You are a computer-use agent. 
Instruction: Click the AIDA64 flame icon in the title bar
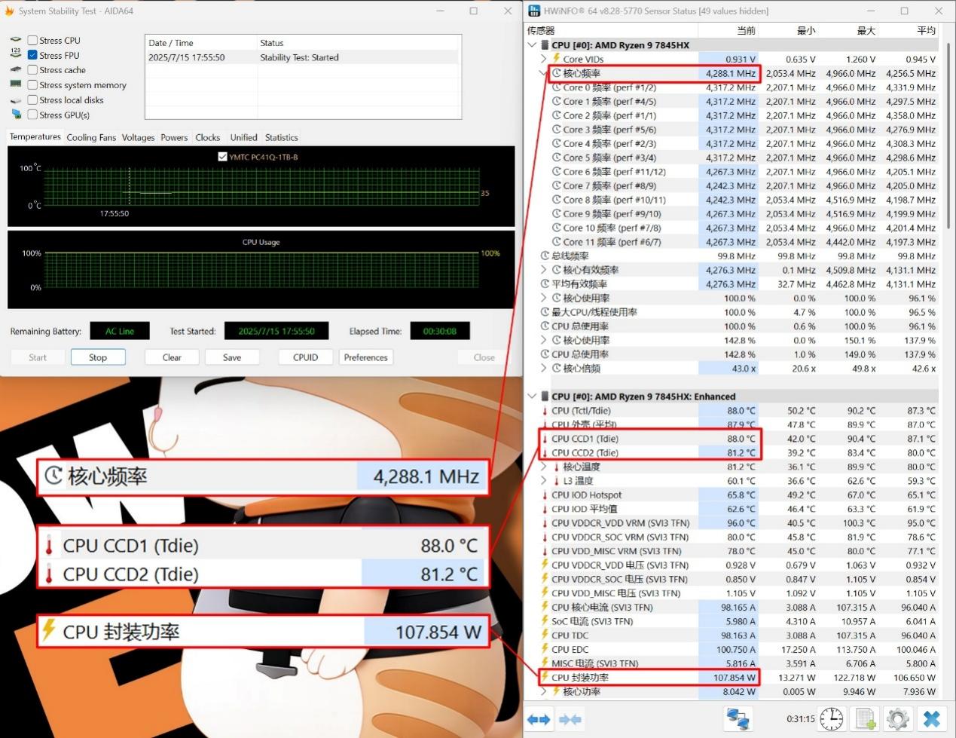pos(9,11)
